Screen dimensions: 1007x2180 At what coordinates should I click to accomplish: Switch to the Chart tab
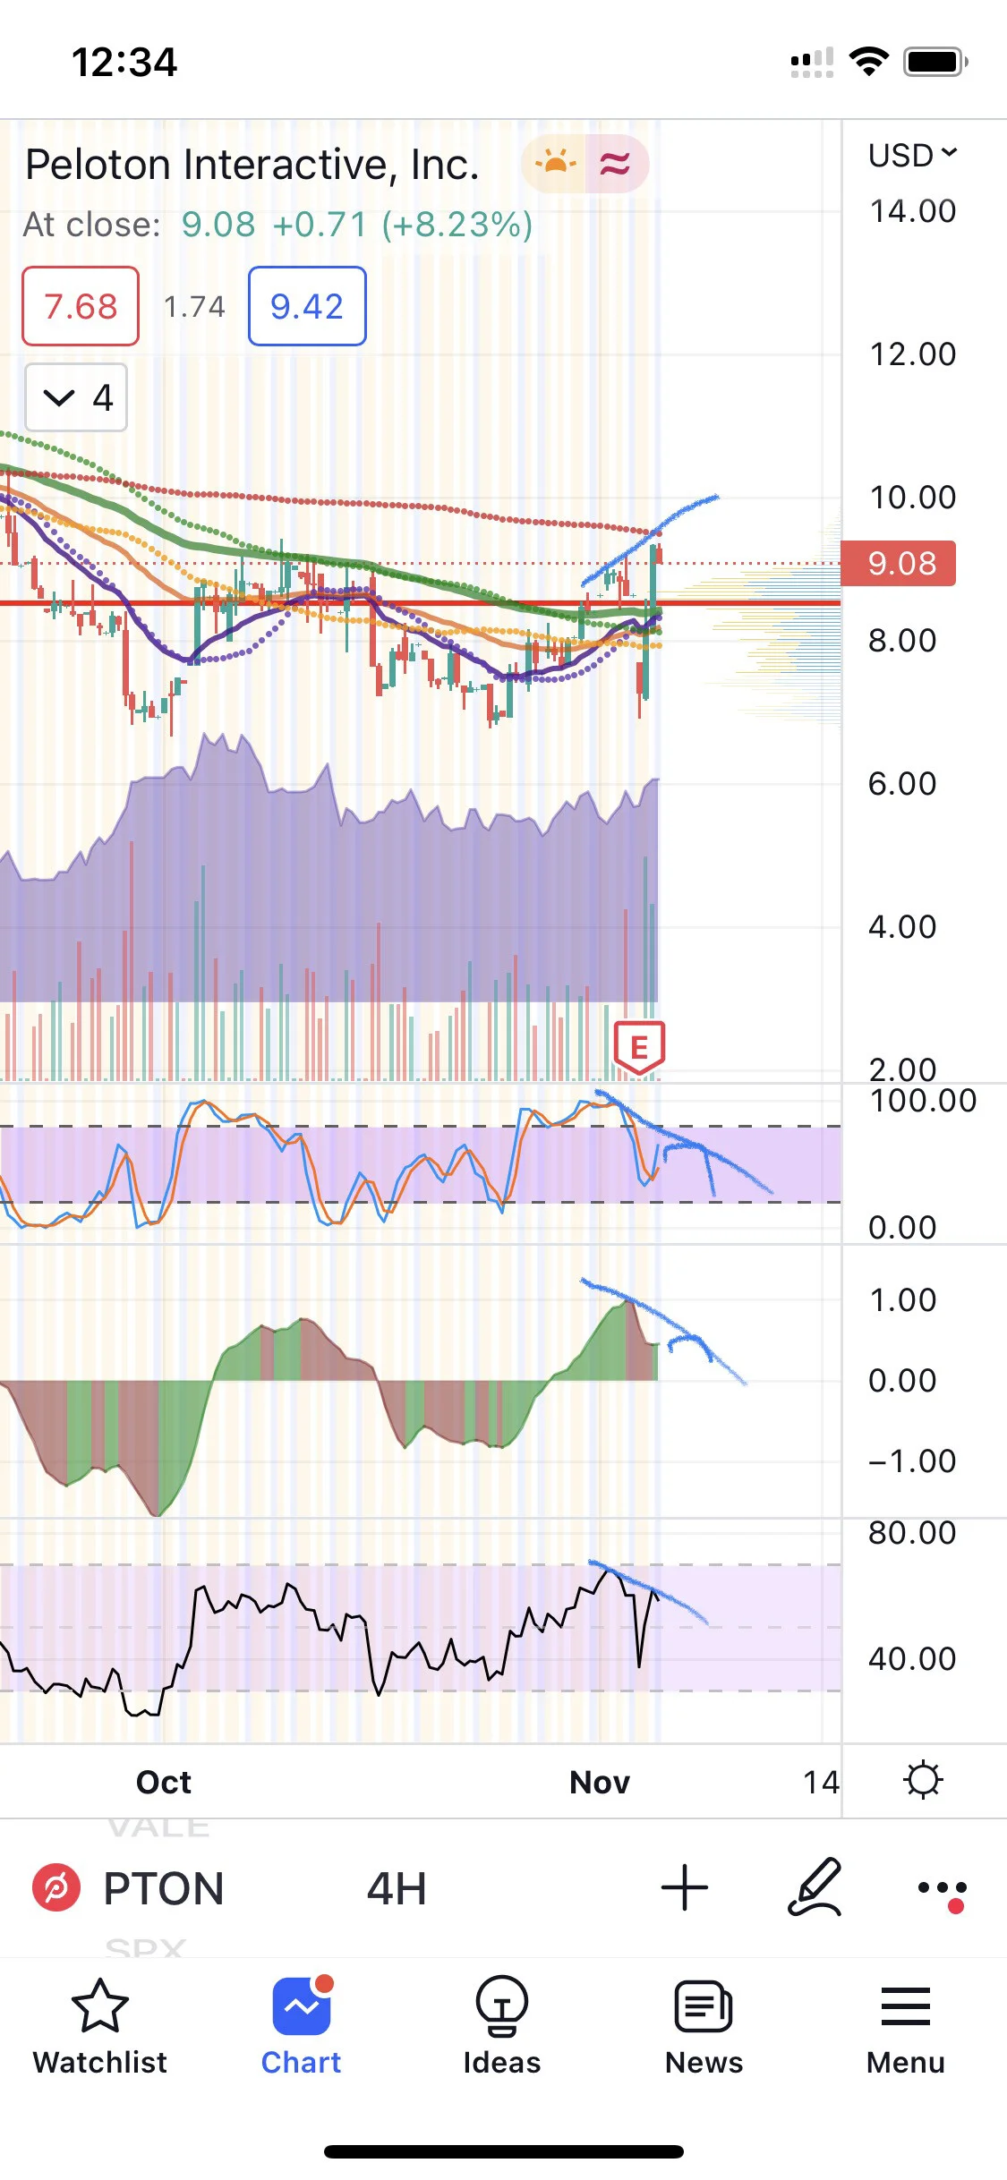(x=301, y=2026)
